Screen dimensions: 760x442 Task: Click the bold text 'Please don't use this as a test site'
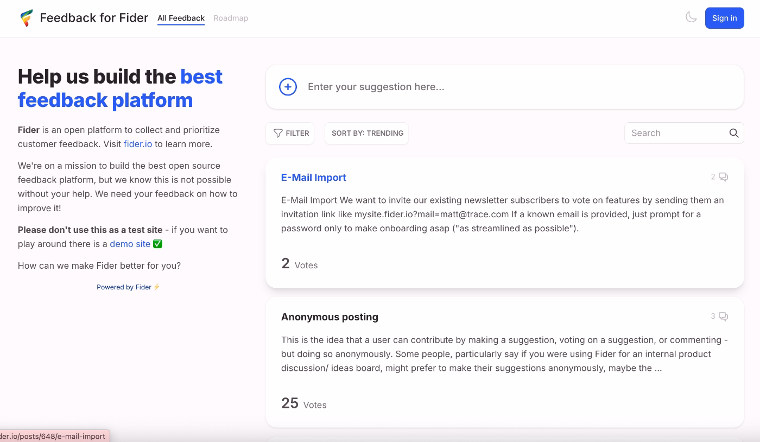click(x=90, y=230)
